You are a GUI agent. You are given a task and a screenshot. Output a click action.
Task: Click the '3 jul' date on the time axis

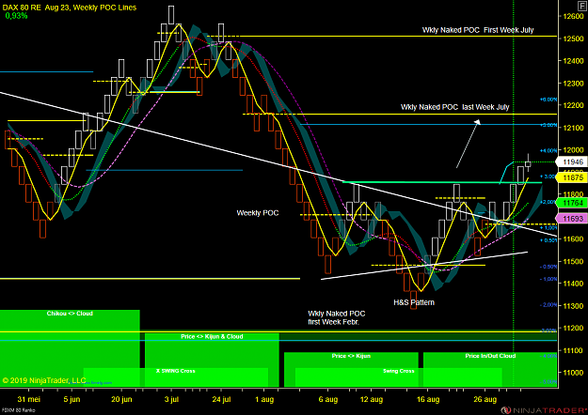click(x=171, y=399)
